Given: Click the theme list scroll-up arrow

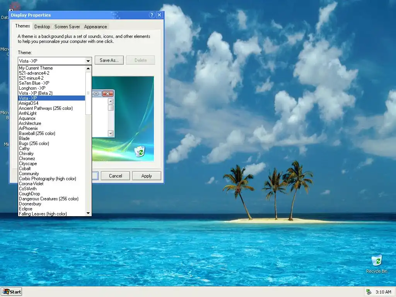Looking at the screenshot, I should [88, 68].
